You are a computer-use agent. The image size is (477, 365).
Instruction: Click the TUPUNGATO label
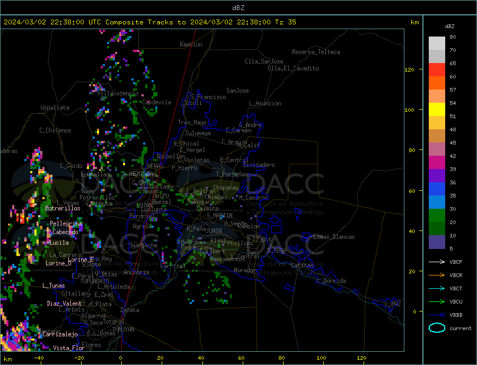95,281
